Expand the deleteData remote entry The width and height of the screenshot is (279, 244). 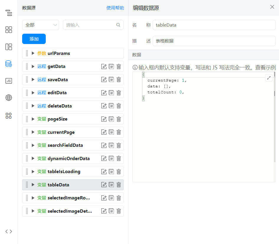[33, 106]
